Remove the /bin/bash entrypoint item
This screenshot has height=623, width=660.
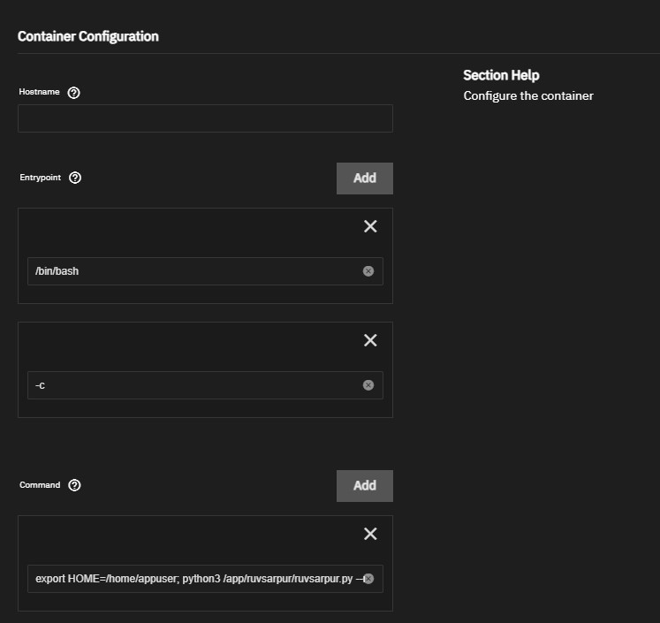point(370,226)
